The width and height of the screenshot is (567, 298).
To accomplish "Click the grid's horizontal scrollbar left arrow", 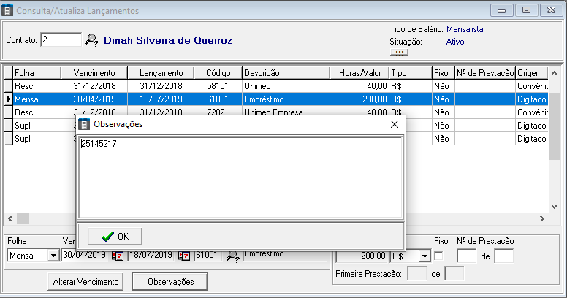I will click(x=9, y=219).
